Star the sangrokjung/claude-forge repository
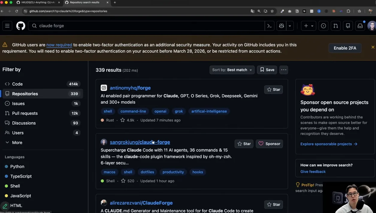376x213 pixels. tap(244, 144)
